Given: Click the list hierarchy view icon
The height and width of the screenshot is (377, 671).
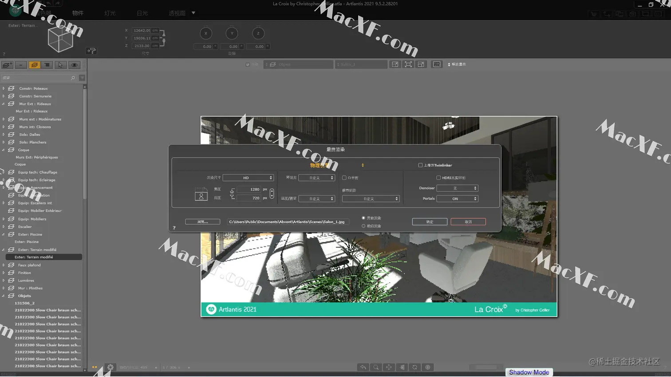Looking at the screenshot, I should click(x=47, y=65).
